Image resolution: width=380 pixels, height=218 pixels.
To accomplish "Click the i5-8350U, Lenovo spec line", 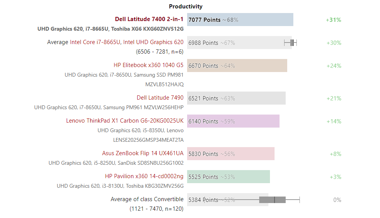I will pos(141,130).
